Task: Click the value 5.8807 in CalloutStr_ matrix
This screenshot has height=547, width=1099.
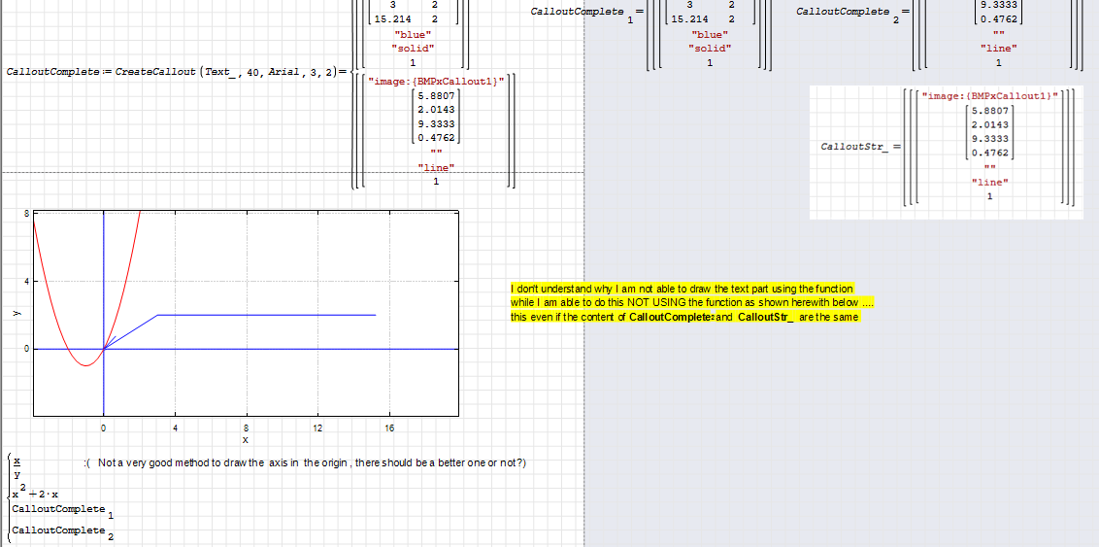Action: [x=989, y=110]
